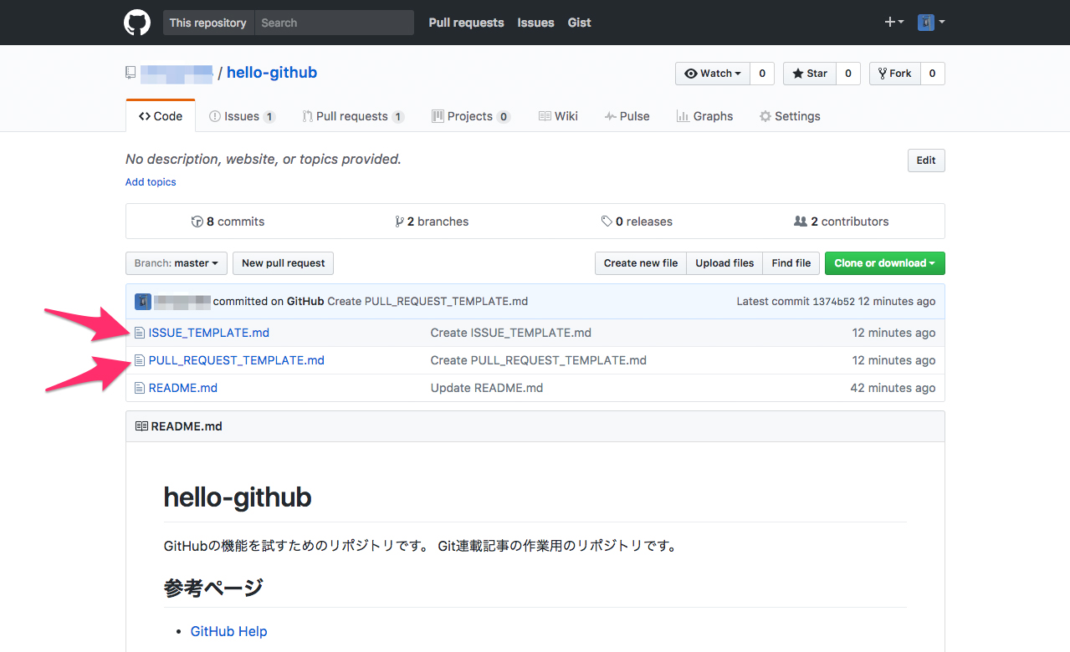Star this repository

(x=809, y=73)
